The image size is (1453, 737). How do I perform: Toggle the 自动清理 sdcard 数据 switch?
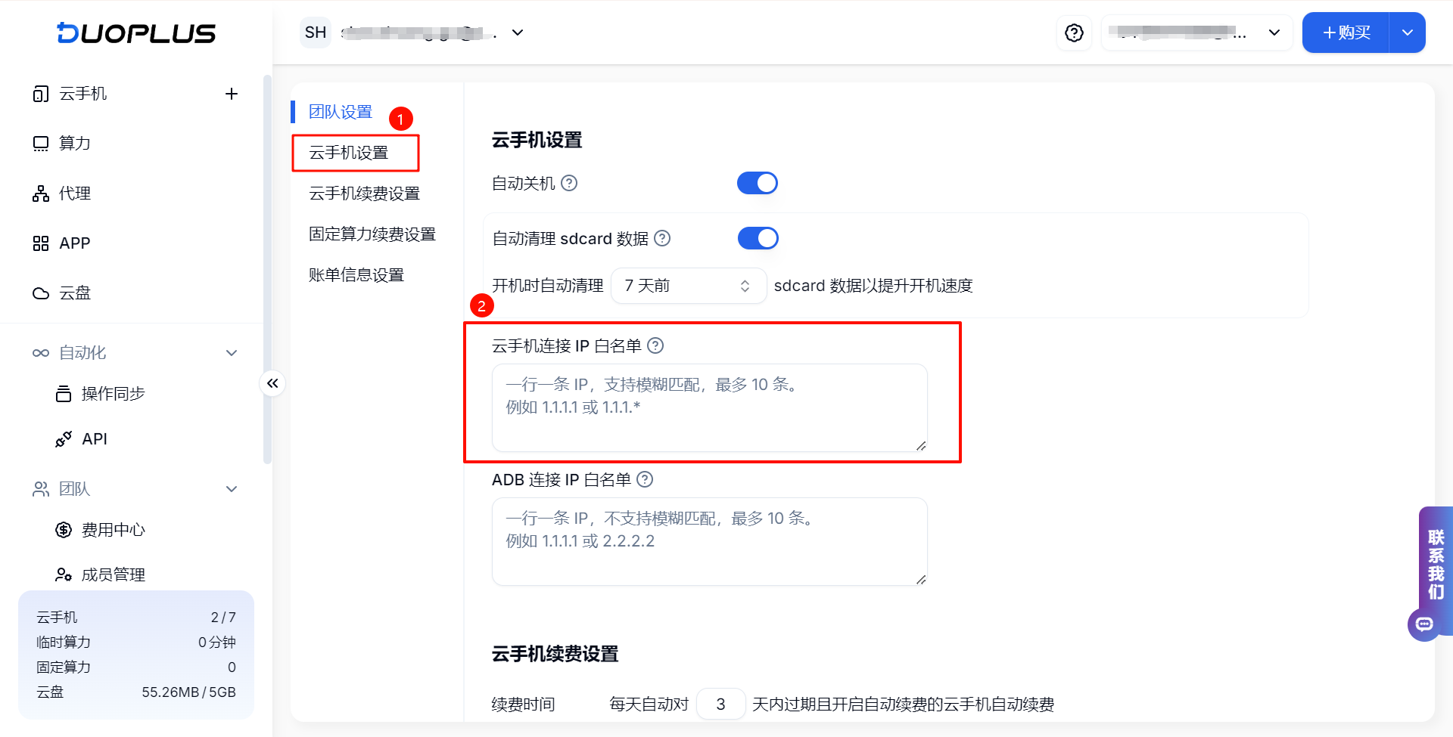pyautogui.click(x=758, y=238)
